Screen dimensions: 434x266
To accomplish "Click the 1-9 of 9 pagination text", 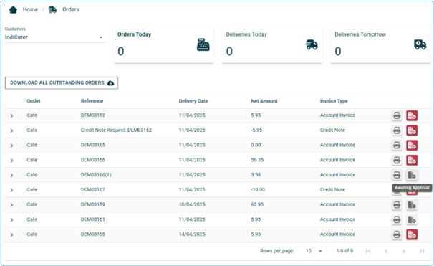I will [344, 251].
